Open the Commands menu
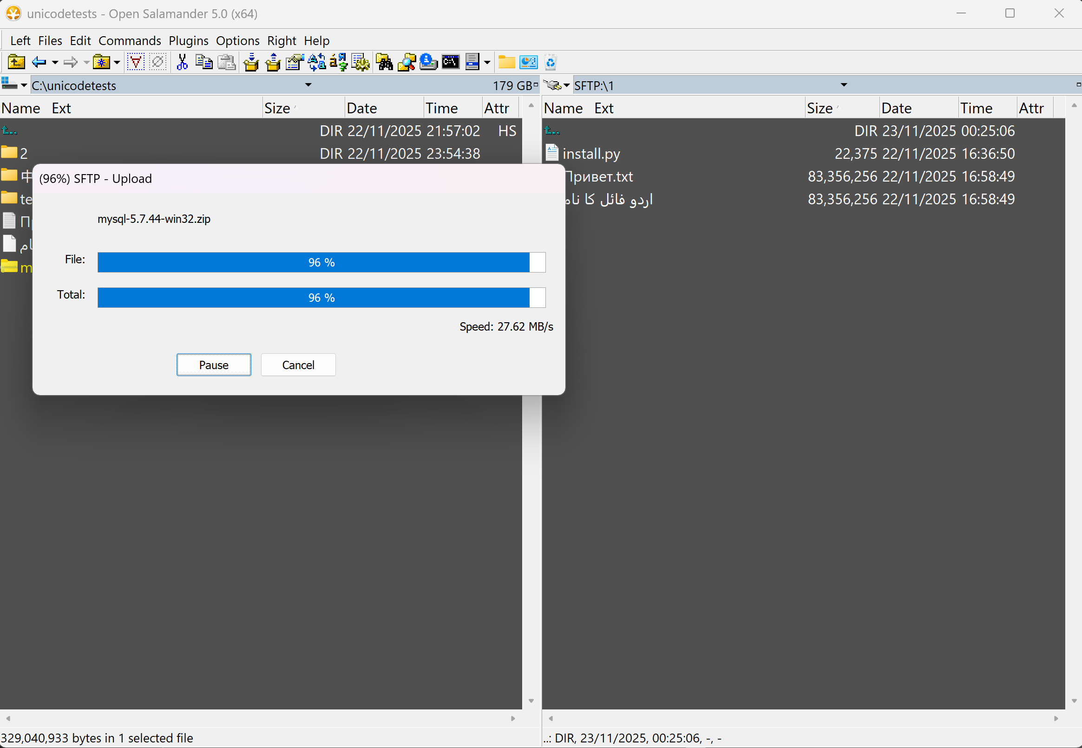This screenshot has height=748, width=1082. click(130, 41)
